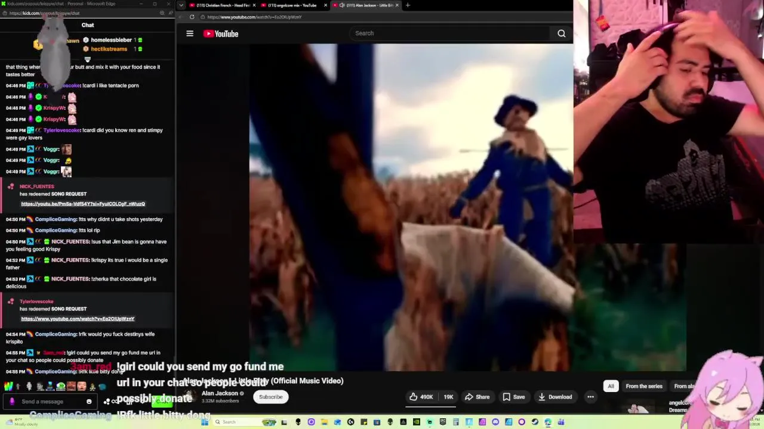Screen dimensions: 764x429
Task: Click the YouTube search magnifier button
Action: coord(562,33)
